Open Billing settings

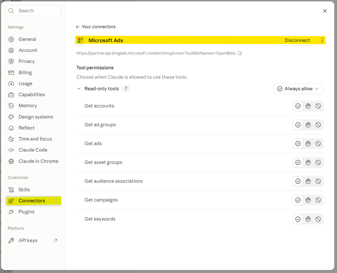[x=33, y=73]
